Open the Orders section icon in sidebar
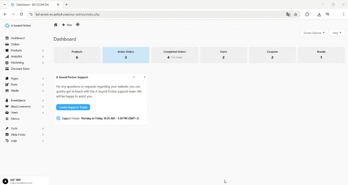 (7, 44)
